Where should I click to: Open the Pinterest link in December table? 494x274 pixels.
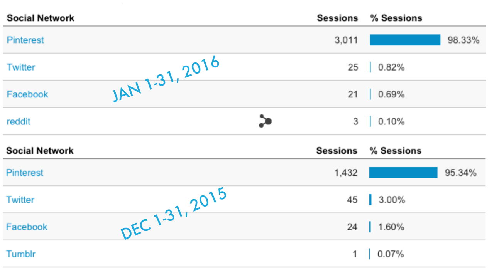point(25,173)
